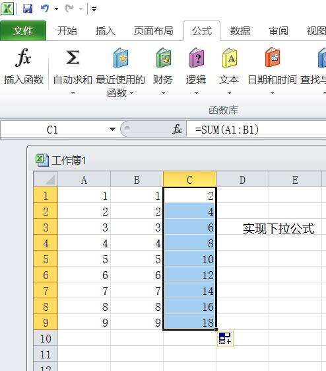The image size is (326, 371).
Task: Open the 文件 (File) menu
Action: pos(23,31)
